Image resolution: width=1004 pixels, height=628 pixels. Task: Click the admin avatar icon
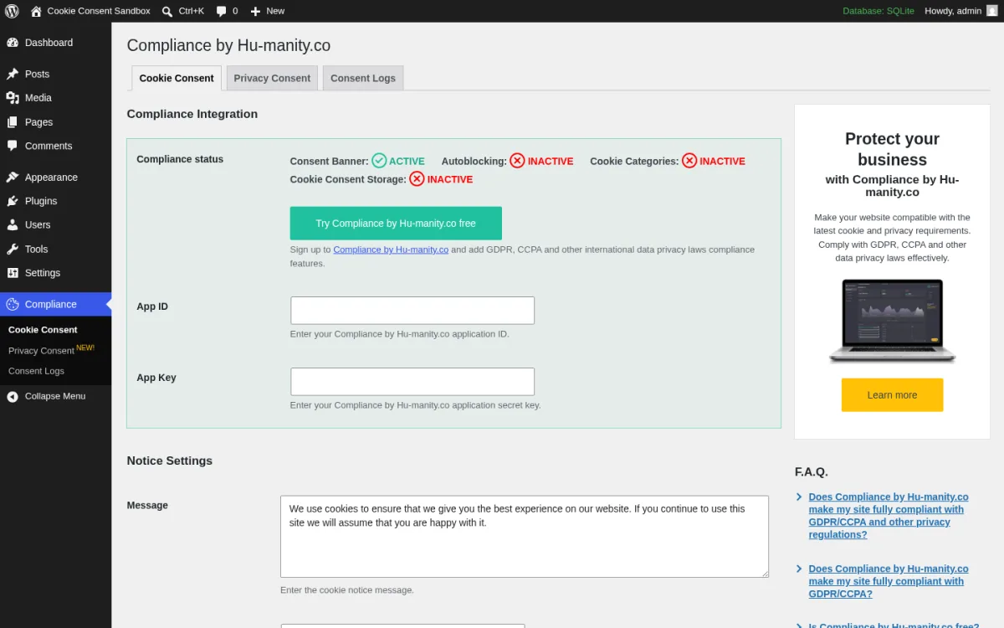(x=992, y=11)
